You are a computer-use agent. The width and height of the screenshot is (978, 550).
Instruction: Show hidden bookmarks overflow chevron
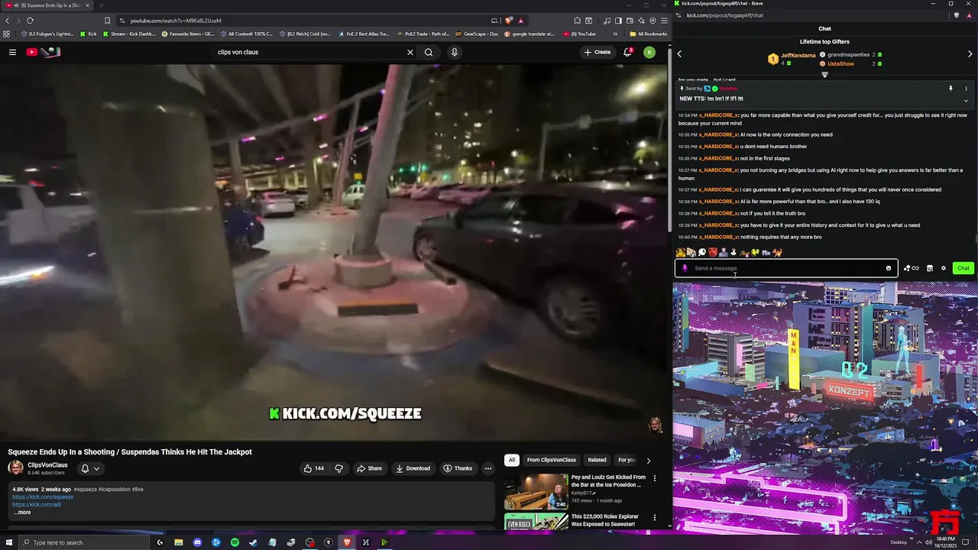click(x=615, y=34)
